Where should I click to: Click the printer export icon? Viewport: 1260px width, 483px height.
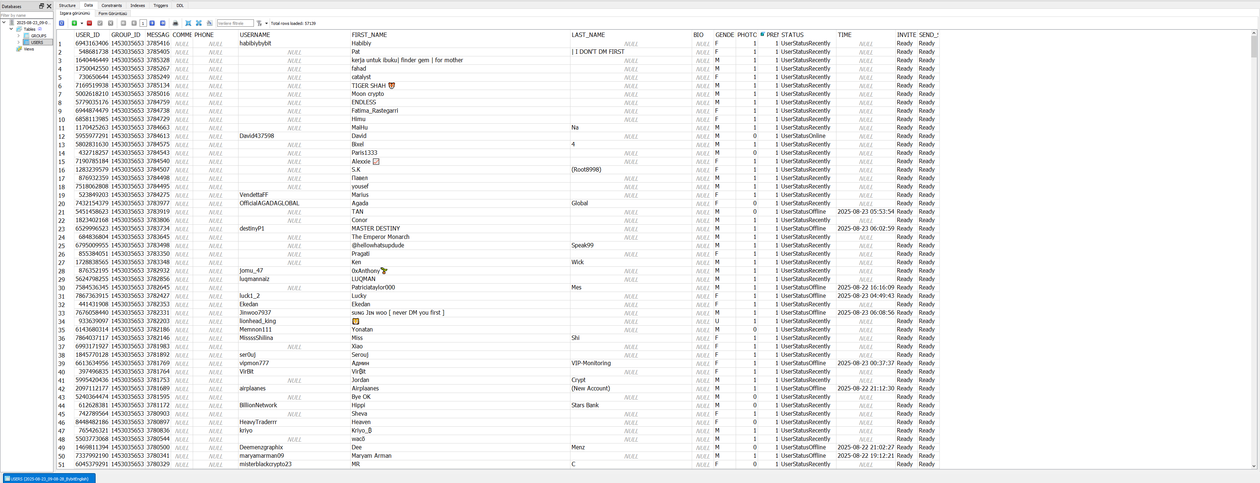tap(175, 23)
